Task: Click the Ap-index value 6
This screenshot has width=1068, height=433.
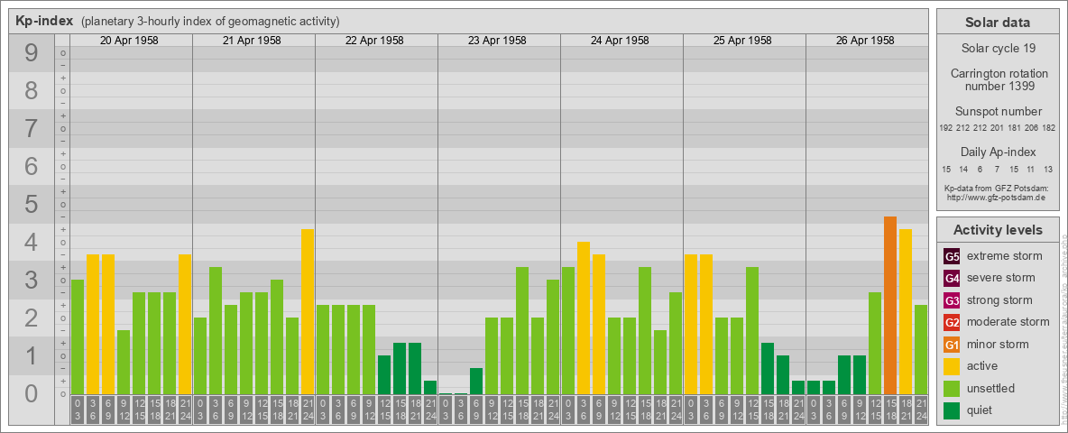Action: [981, 169]
